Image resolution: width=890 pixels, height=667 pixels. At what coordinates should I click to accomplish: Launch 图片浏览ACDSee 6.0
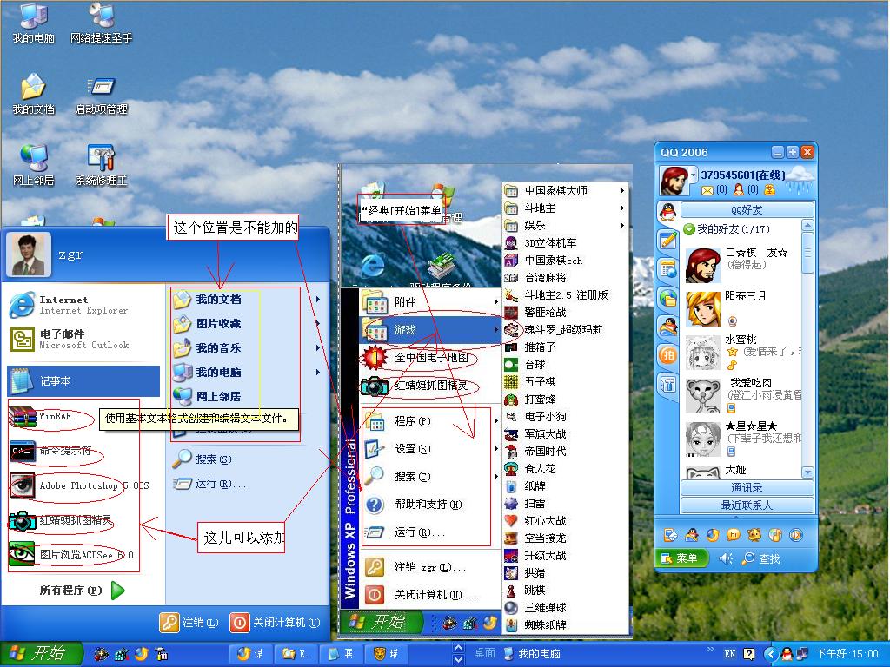tap(71, 555)
